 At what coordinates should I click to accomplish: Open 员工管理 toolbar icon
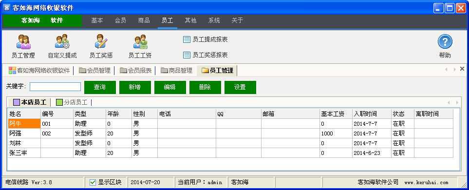click(23, 47)
